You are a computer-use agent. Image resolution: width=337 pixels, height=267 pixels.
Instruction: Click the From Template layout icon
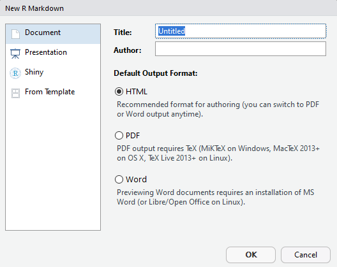pos(15,93)
